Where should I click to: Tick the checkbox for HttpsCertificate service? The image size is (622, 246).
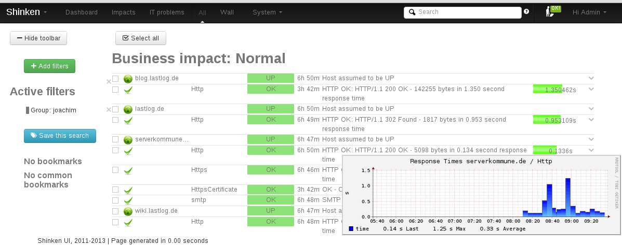[115, 190]
